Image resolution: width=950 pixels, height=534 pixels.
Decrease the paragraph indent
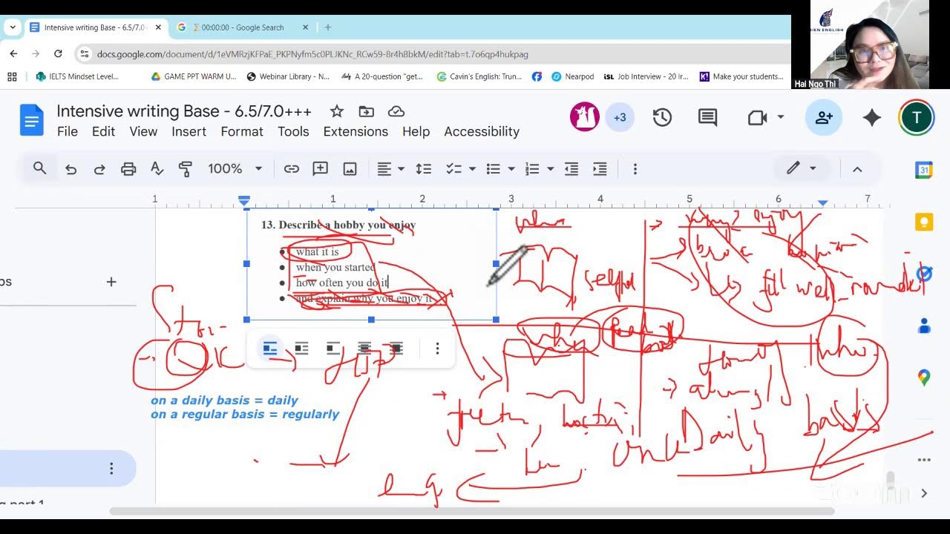coord(571,169)
